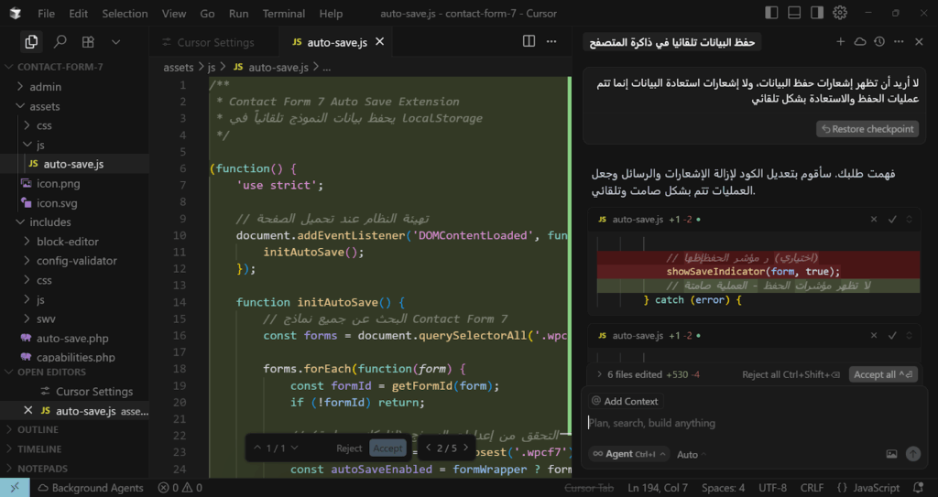Toggle the AI pane layout icon
Image resolution: width=938 pixels, height=497 pixels.
point(816,13)
